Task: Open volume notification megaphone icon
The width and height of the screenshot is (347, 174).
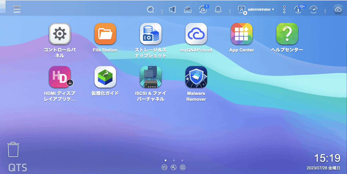Action: (x=172, y=10)
